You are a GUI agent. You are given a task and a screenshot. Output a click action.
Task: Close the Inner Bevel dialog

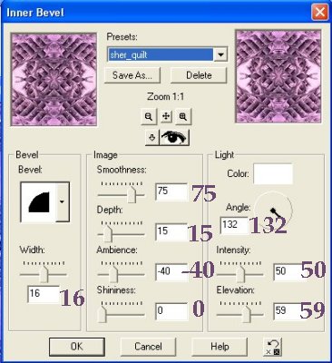(x=319, y=13)
